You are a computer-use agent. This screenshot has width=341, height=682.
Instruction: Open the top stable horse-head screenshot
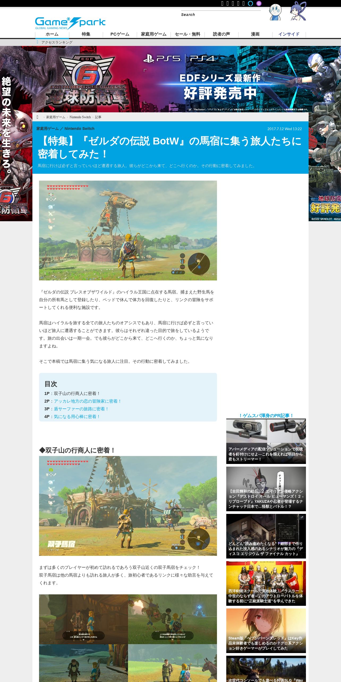[128, 231]
